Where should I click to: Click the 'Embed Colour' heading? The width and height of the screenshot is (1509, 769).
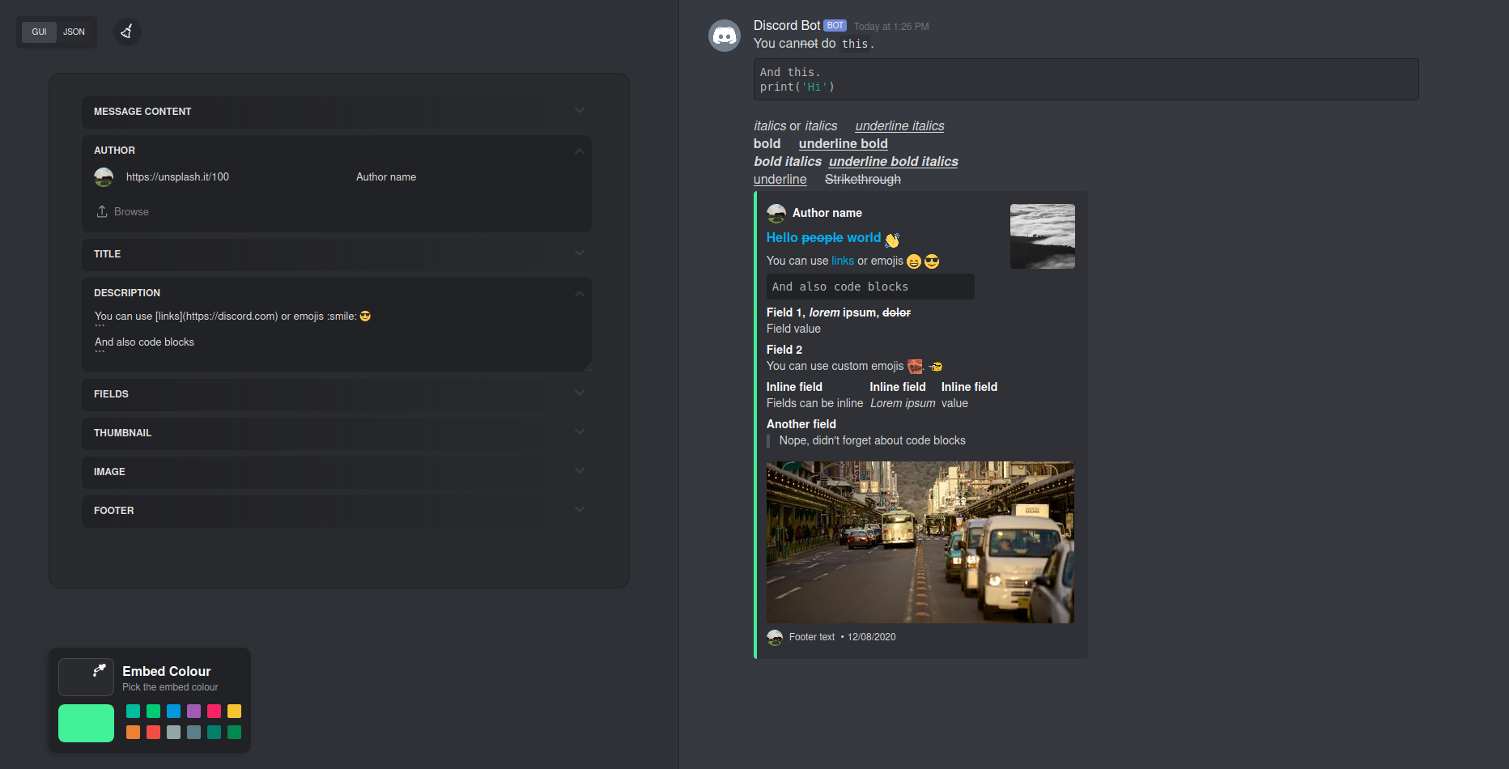tap(167, 671)
